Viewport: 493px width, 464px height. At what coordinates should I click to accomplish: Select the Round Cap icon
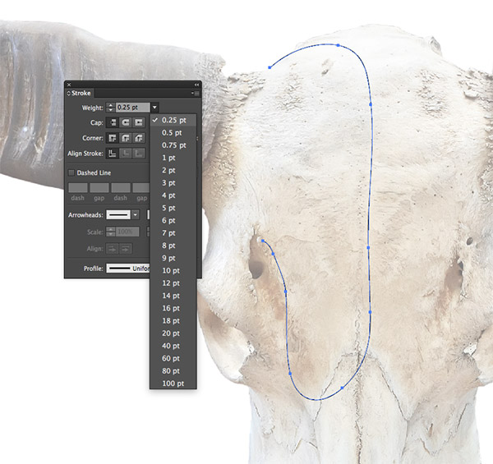pyautogui.click(x=126, y=122)
